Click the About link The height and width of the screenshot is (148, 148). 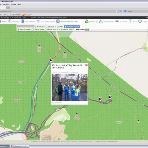point(25,17)
